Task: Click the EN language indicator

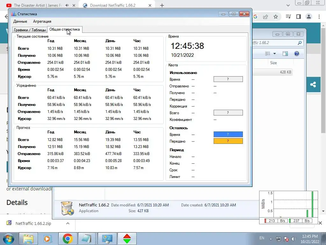Action: tap(262, 238)
